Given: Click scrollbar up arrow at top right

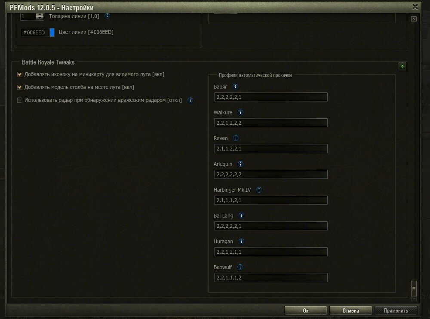Looking at the screenshot, I should [x=414, y=19].
